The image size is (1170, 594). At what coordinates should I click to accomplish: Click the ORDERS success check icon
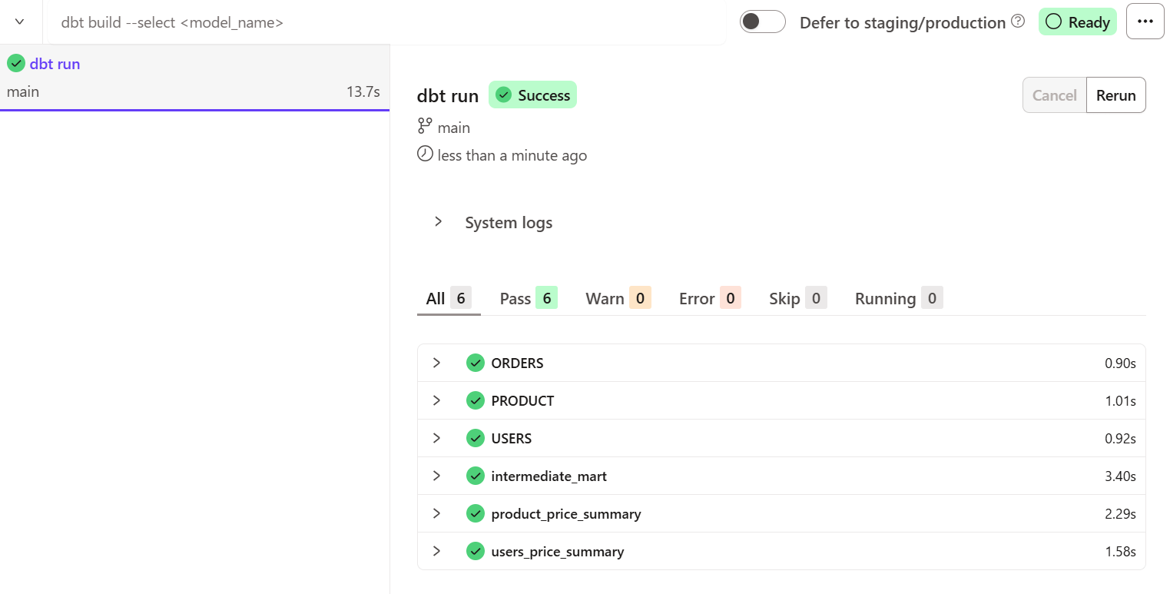tap(476, 363)
